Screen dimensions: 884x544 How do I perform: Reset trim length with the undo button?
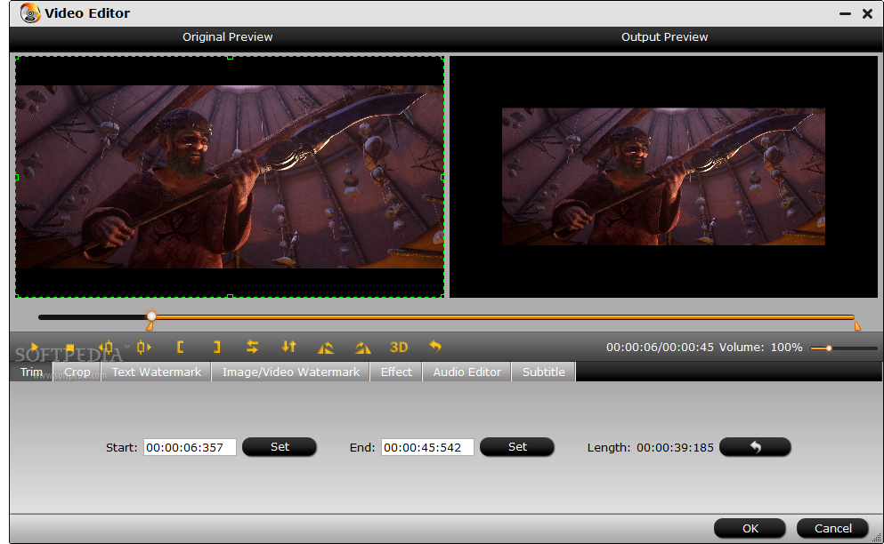tap(755, 447)
